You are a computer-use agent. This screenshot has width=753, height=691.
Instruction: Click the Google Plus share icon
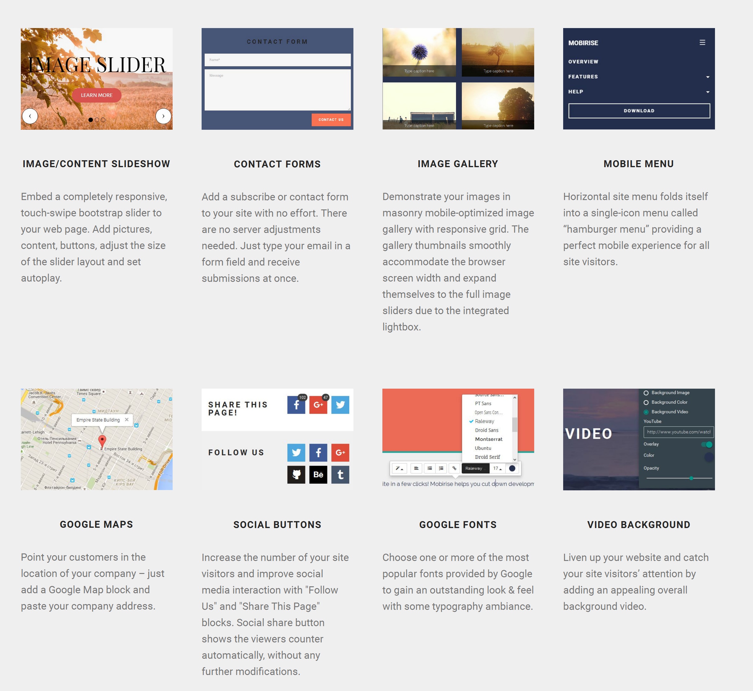pos(318,405)
